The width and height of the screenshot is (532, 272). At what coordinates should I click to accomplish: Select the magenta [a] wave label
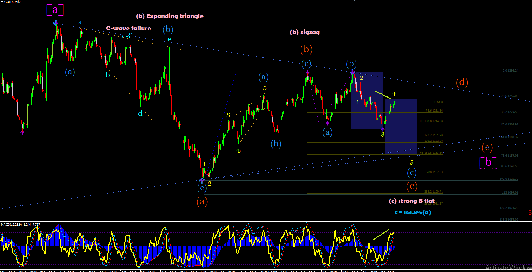(x=55, y=10)
